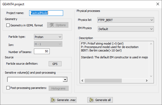Click the description box left scroll arrow
The width and height of the screenshot is (162, 105).
click(x=82, y=80)
